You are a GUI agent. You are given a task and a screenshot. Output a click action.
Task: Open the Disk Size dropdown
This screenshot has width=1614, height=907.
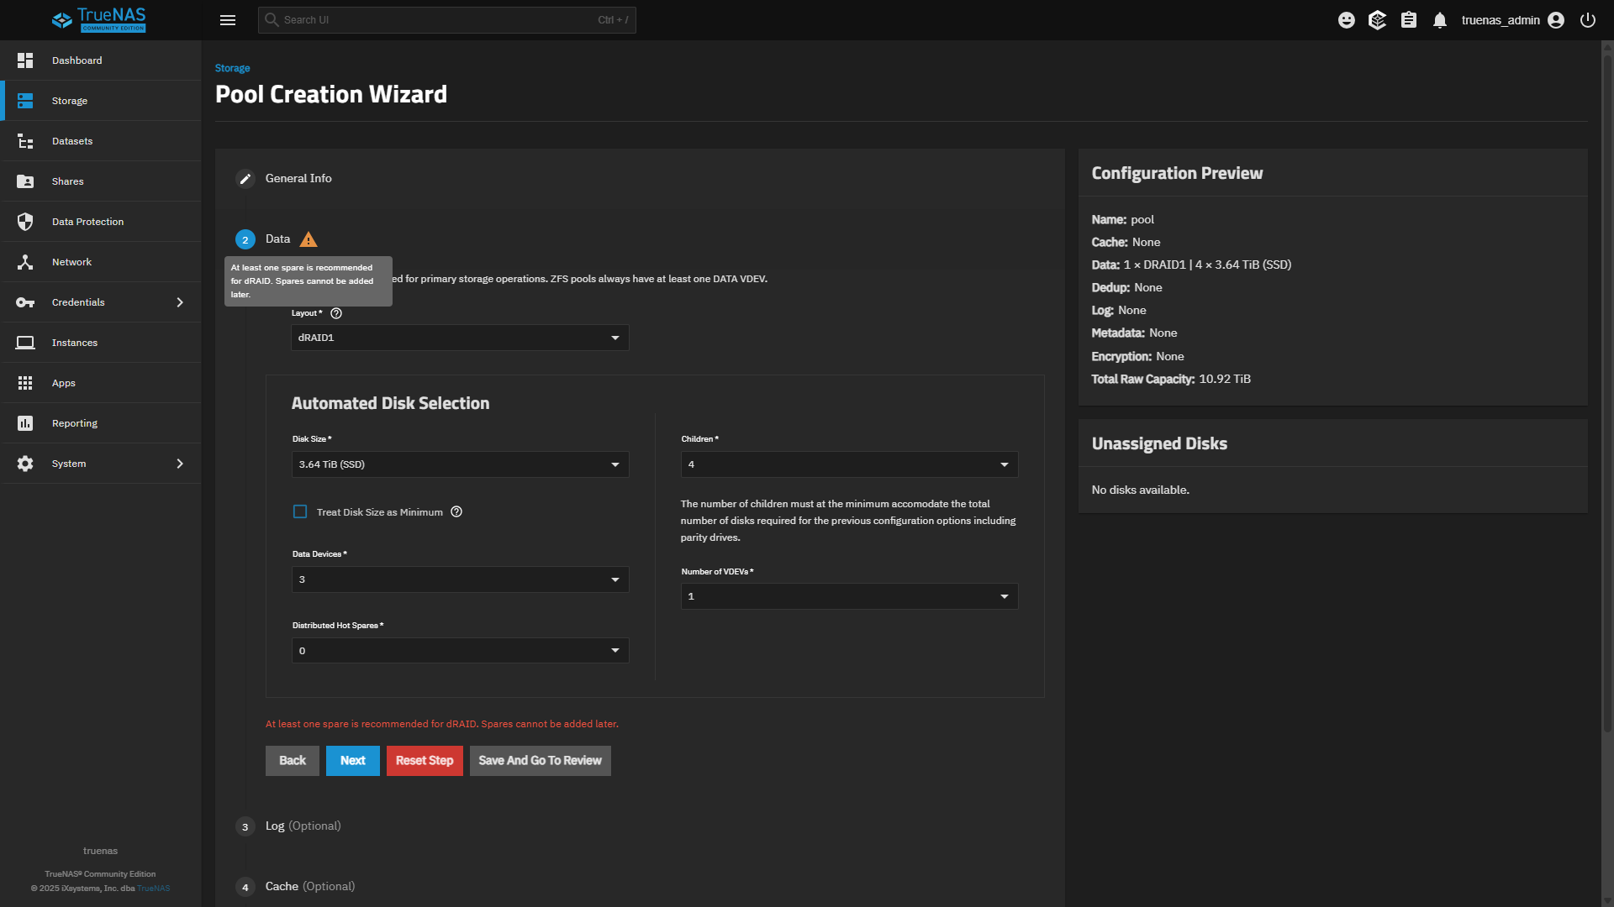pos(460,464)
